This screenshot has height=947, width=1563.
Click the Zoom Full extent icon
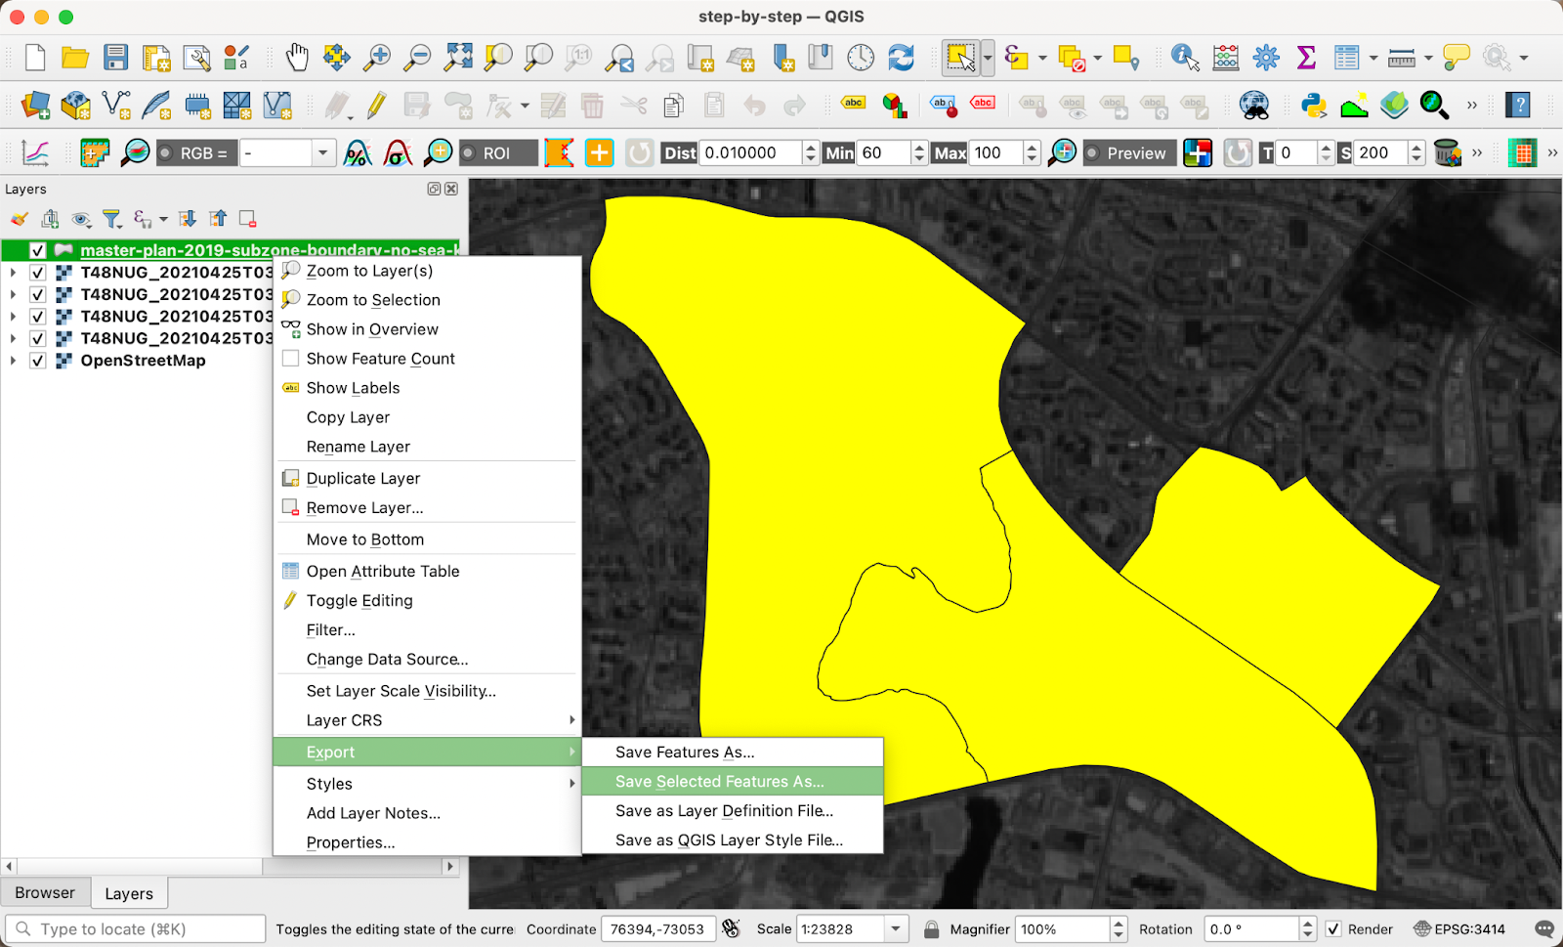pos(457,58)
